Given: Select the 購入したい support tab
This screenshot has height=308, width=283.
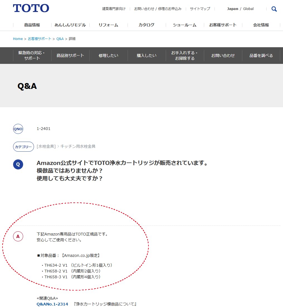Looking at the screenshot, I should pos(147,55).
